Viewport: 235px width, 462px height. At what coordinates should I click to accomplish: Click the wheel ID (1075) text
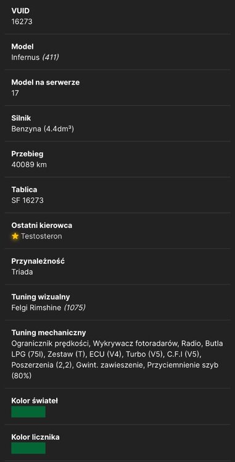(x=74, y=307)
